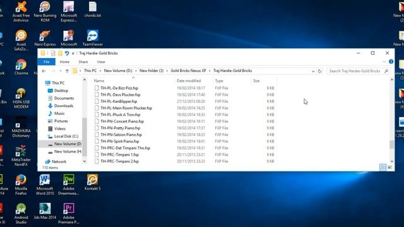404x227 pixels.
Task: Open Customize Quick Access Toolbar dropdown
Action: coord(73,53)
